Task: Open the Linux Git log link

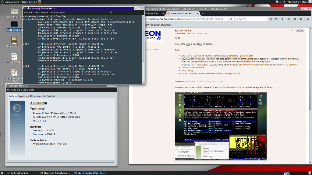Action: tap(187, 70)
